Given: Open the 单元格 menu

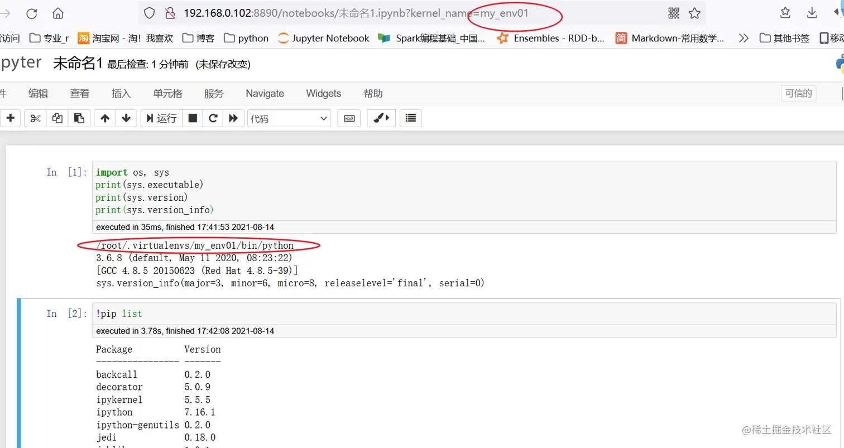Looking at the screenshot, I should coord(167,93).
